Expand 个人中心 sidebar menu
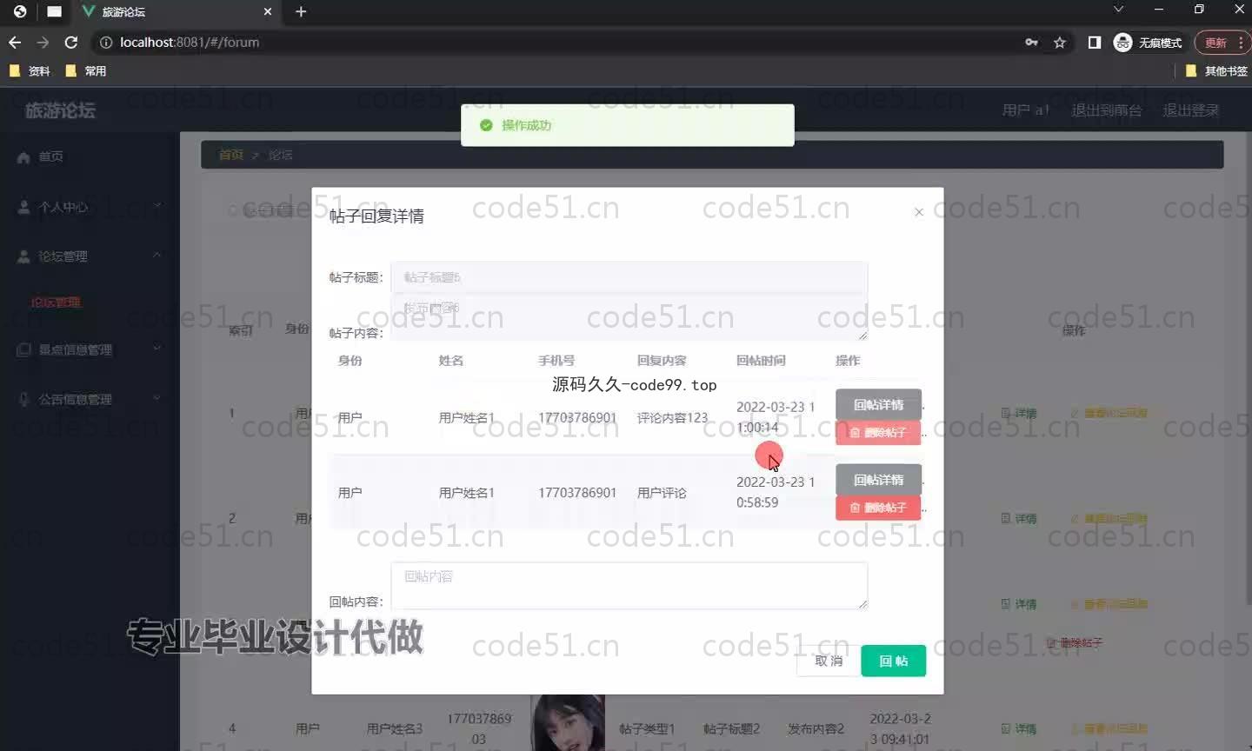The width and height of the screenshot is (1252, 751). click(87, 207)
